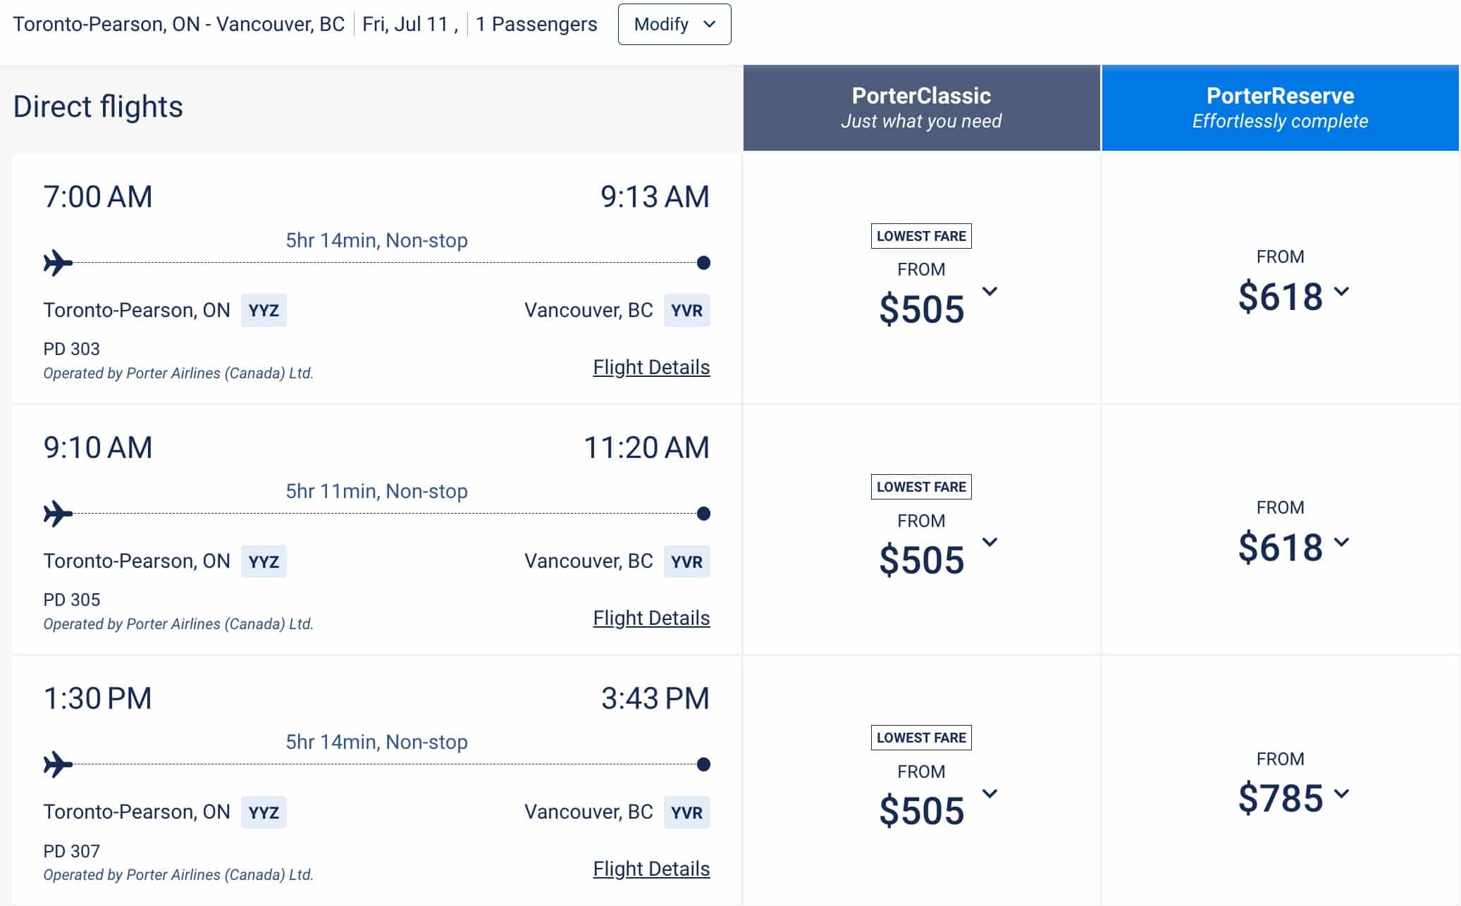Select the PorterClassic column header

click(920, 107)
